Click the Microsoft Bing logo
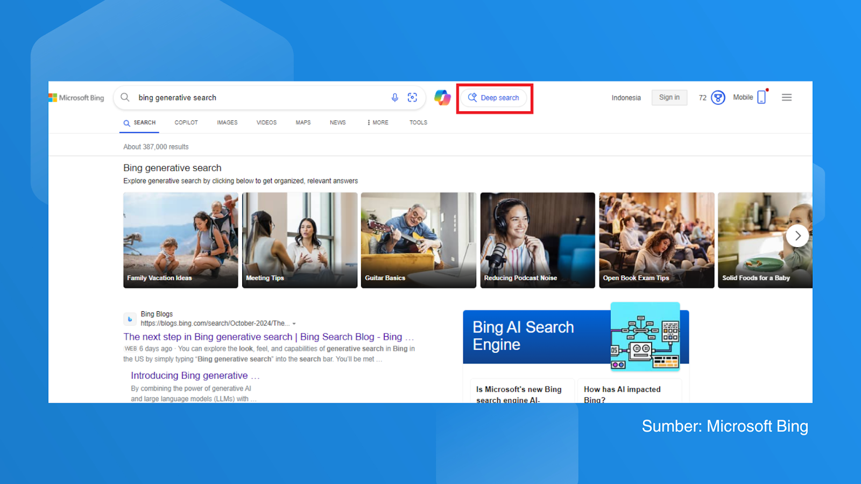Image resolution: width=861 pixels, height=484 pixels. pos(76,98)
